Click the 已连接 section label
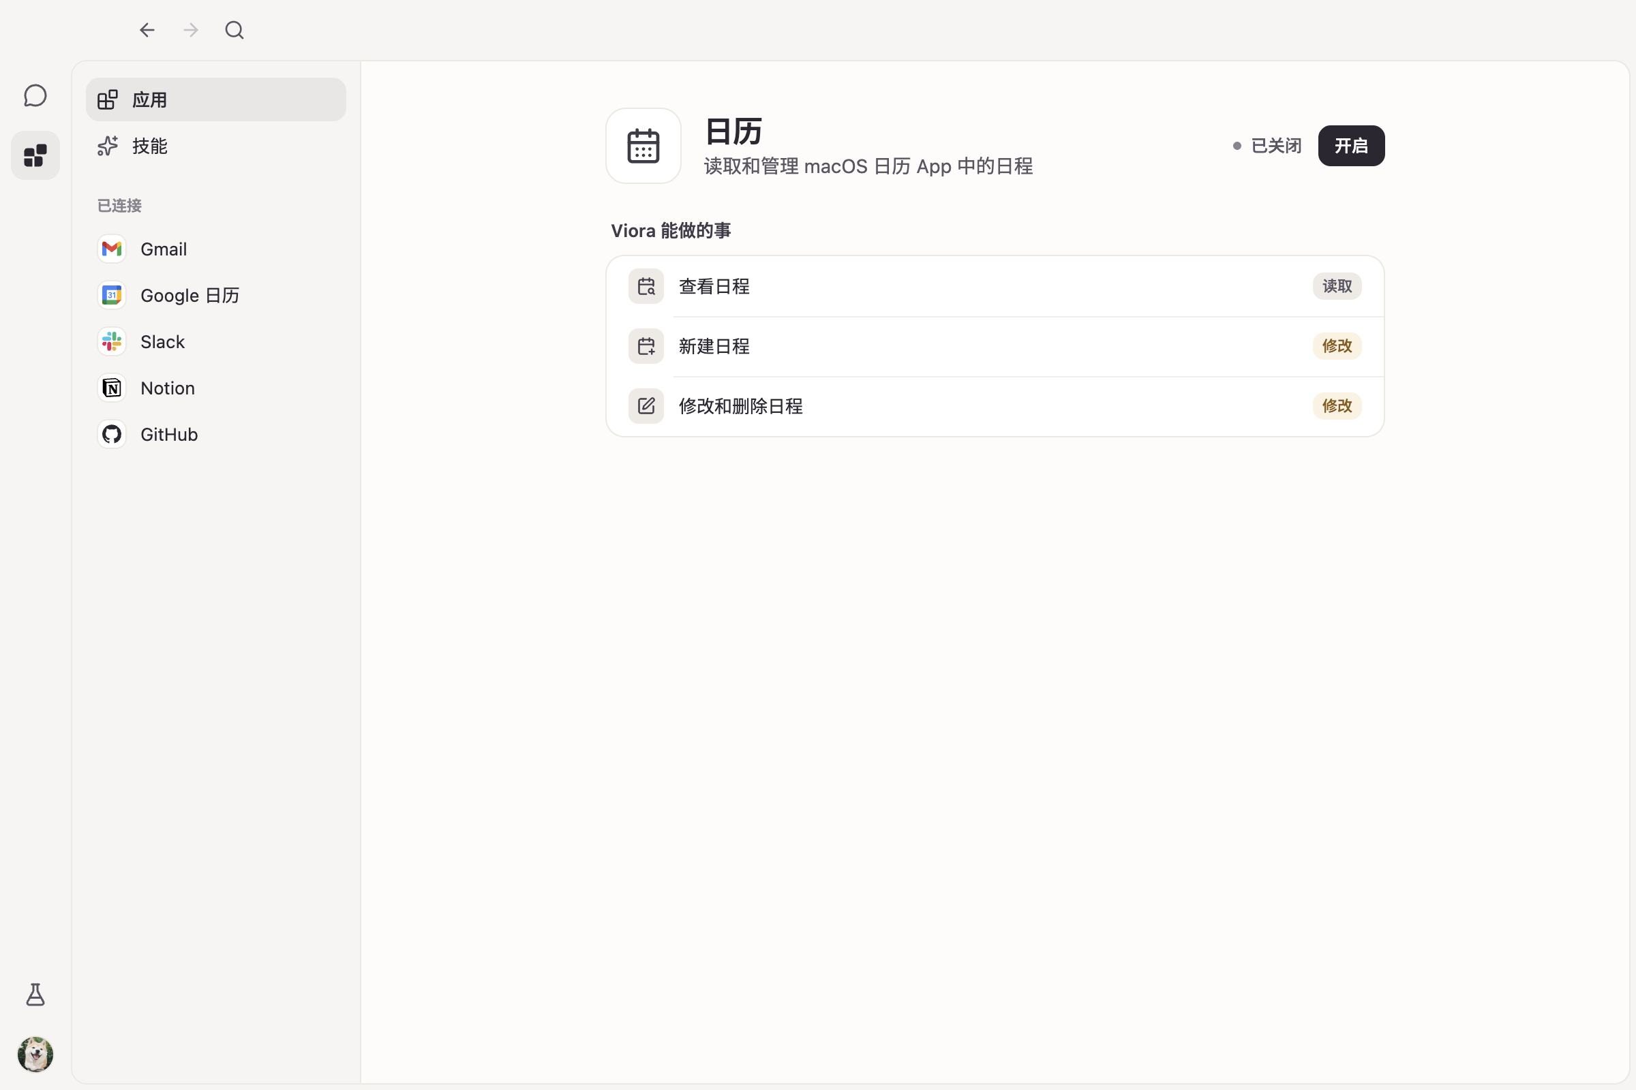Viewport: 1636px width, 1090px height. pos(120,206)
